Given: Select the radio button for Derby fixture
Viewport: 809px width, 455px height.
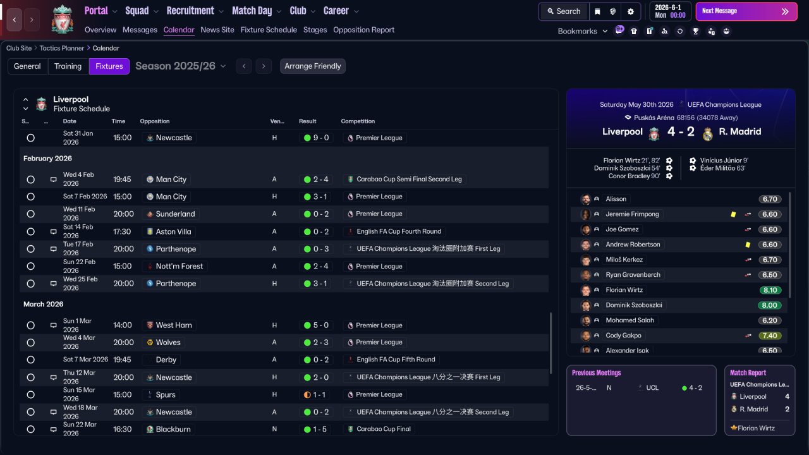Looking at the screenshot, I should point(30,360).
